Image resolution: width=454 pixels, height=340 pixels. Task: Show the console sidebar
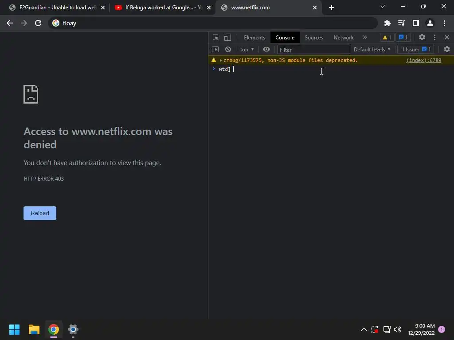pos(215,50)
